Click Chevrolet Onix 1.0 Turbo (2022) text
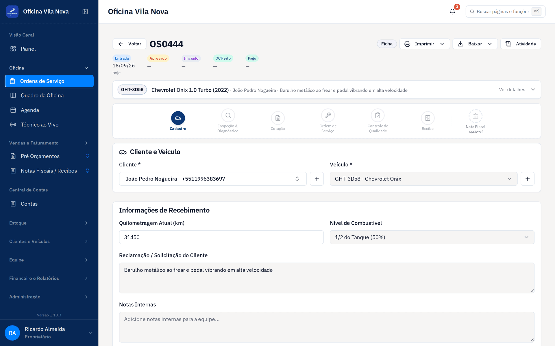The width and height of the screenshot is (555, 346). [x=190, y=90]
